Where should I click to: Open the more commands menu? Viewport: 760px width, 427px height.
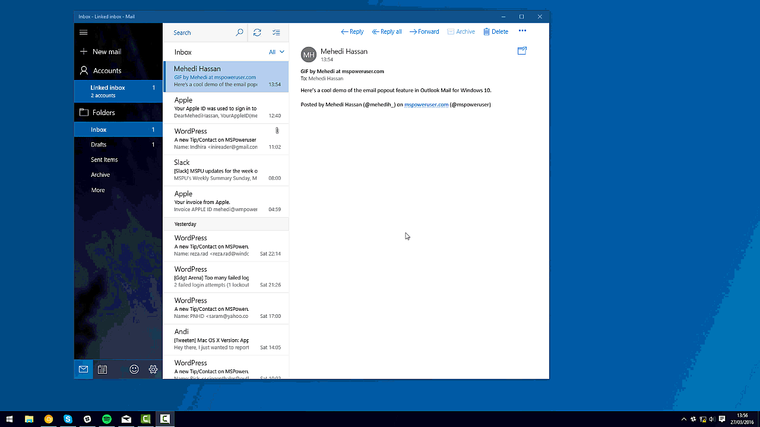(x=522, y=31)
